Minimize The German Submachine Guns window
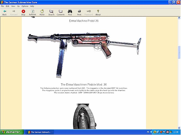This screenshot has width=181, height=135. click(x=170, y=2)
